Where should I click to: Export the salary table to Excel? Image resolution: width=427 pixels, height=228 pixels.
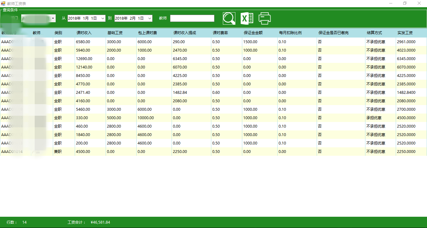pos(247,18)
